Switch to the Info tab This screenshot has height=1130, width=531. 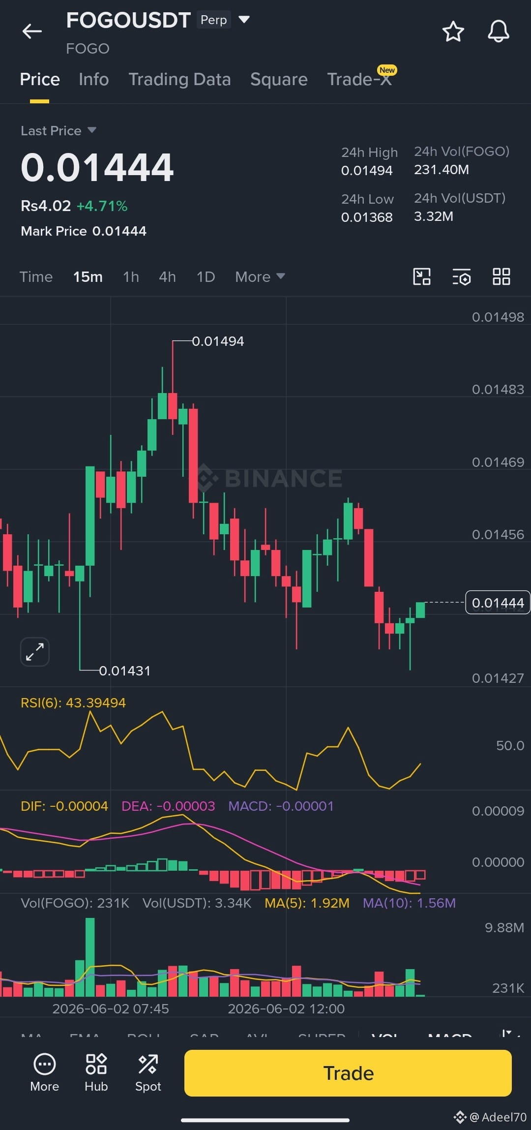tap(94, 80)
